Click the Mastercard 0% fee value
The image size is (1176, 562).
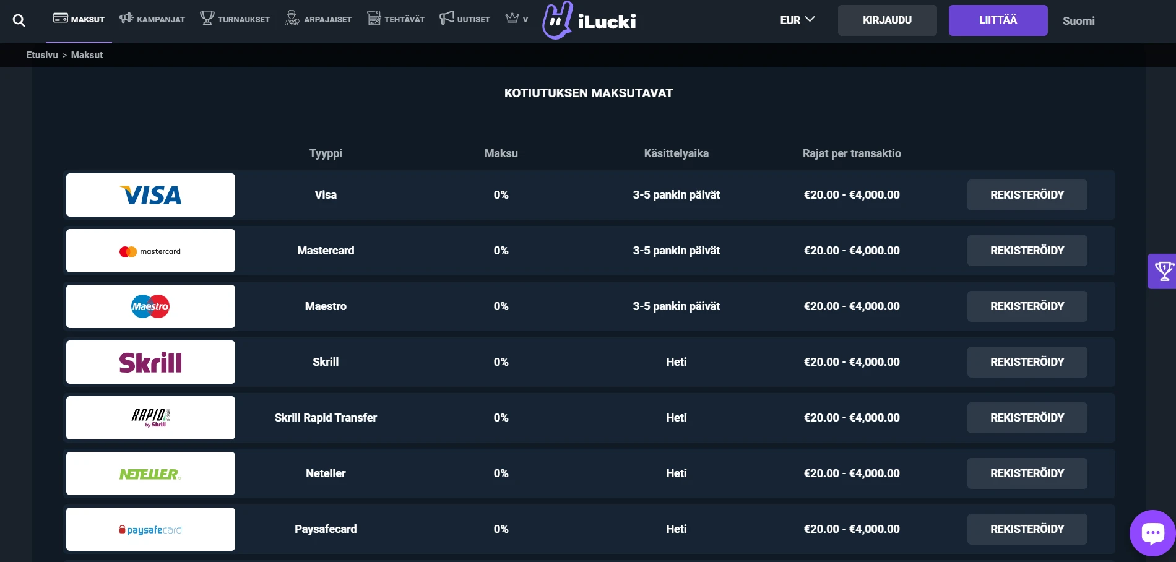pos(501,251)
